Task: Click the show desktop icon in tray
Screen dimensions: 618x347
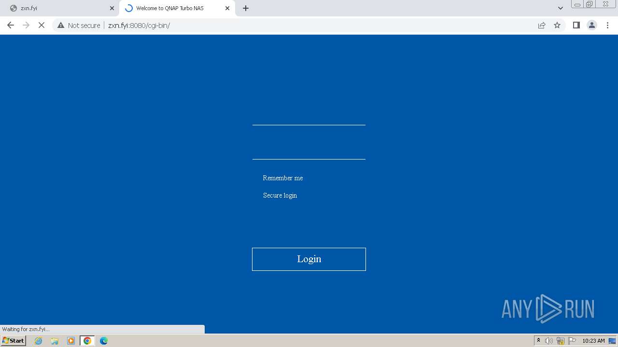Action: 612,341
